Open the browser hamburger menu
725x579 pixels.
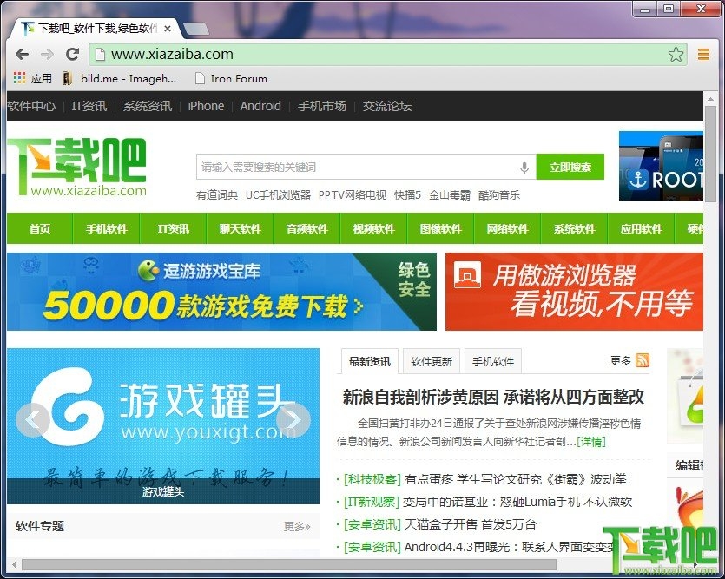tap(704, 55)
